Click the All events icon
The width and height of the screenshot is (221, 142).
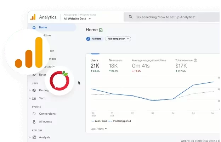(34, 121)
